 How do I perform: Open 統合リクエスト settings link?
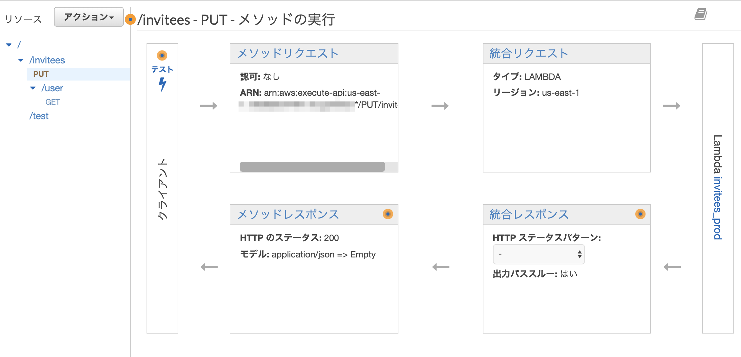(x=528, y=54)
